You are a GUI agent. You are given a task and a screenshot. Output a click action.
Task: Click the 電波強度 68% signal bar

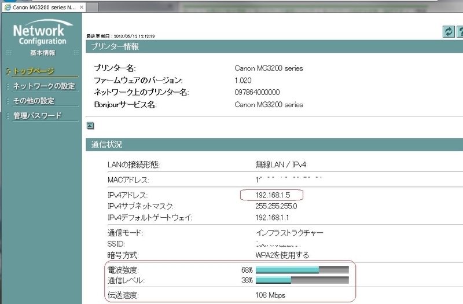(x=302, y=270)
